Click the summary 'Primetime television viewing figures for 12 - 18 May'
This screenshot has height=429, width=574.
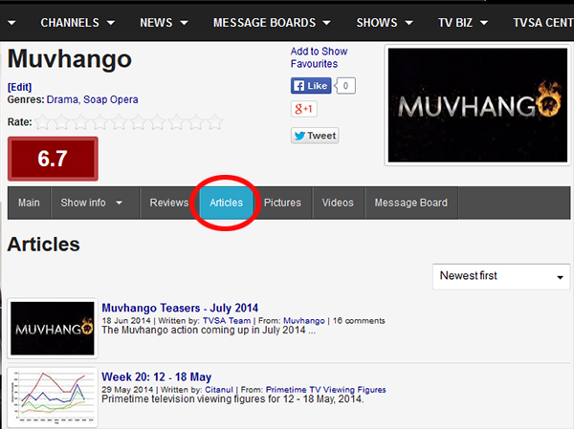tap(232, 399)
